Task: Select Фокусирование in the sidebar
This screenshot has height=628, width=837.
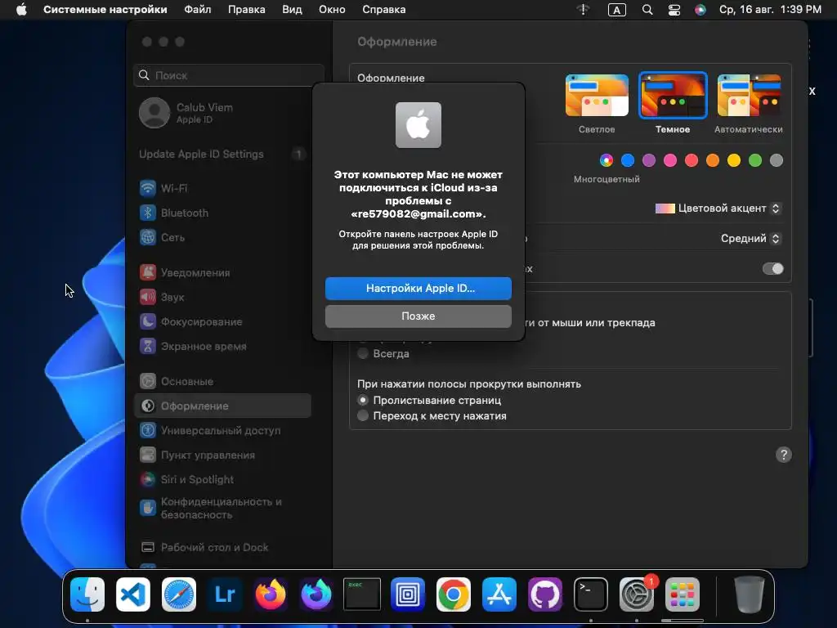Action: pos(222,321)
